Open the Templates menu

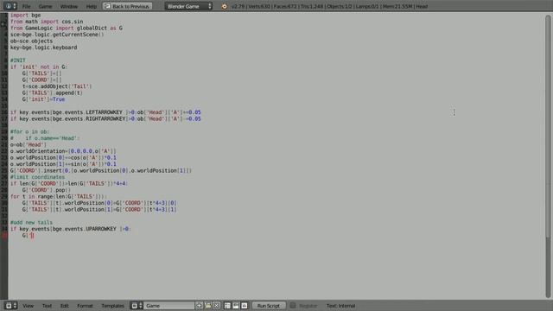coord(113,306)
